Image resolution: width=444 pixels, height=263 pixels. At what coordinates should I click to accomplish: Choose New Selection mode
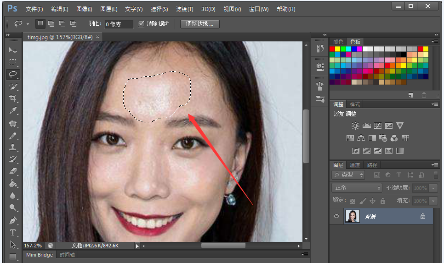[40, 23]
